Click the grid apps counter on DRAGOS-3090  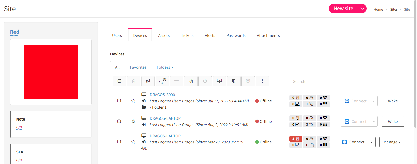pyautogui.click(x=323, y=104)
